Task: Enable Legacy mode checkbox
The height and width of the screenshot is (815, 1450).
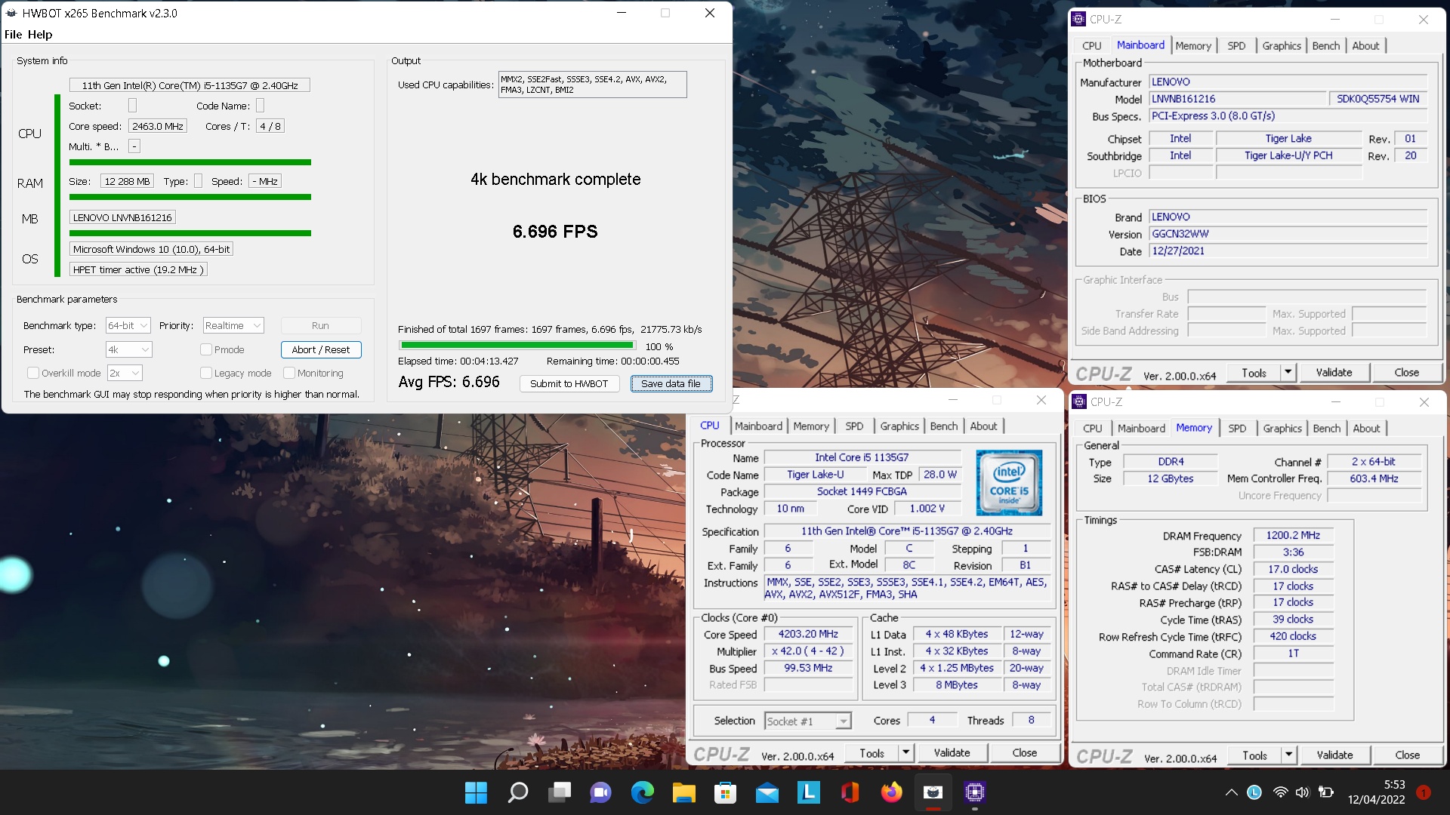Action: pos(205,373)
